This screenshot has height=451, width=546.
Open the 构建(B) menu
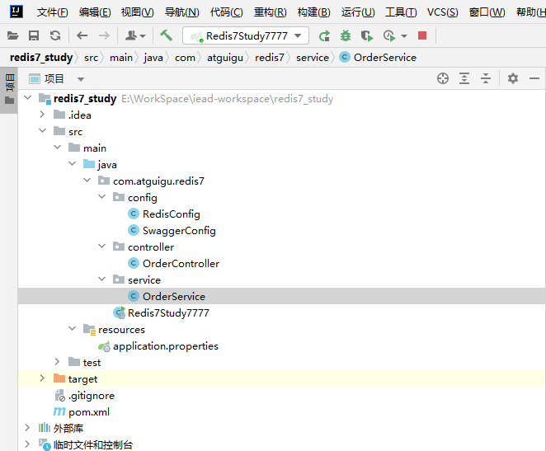(313, 12)
